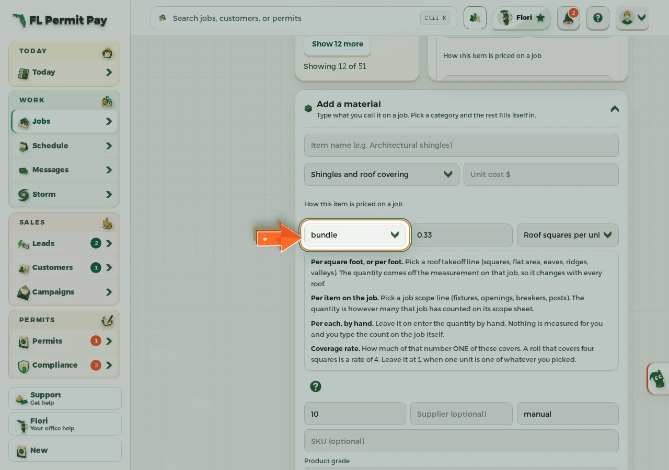Expand the Permits chevron arrow
This screenshot has height=470, width=669.
coord(109,341)
